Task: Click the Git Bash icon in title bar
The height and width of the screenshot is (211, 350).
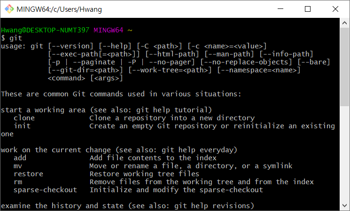Action: pos(9,9)
